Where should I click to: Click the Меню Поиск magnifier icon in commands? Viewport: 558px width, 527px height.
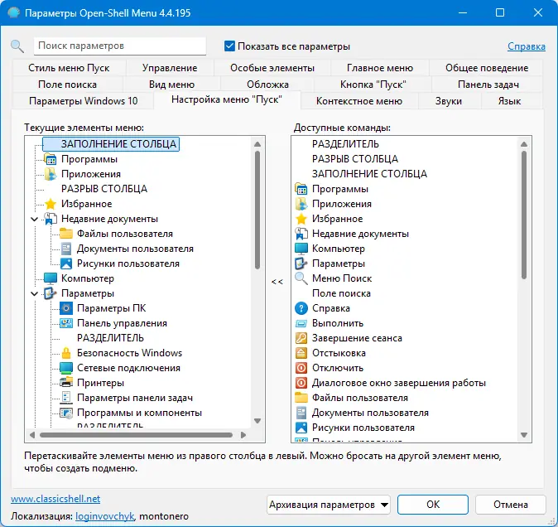tap(301, 278)
